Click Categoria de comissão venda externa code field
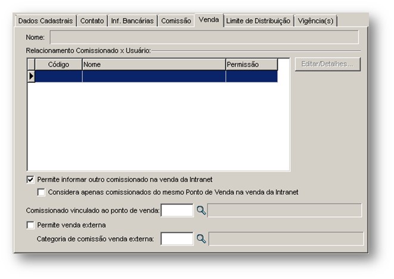The height and width of the screenshot is (279, 394). tap(177, 239)
